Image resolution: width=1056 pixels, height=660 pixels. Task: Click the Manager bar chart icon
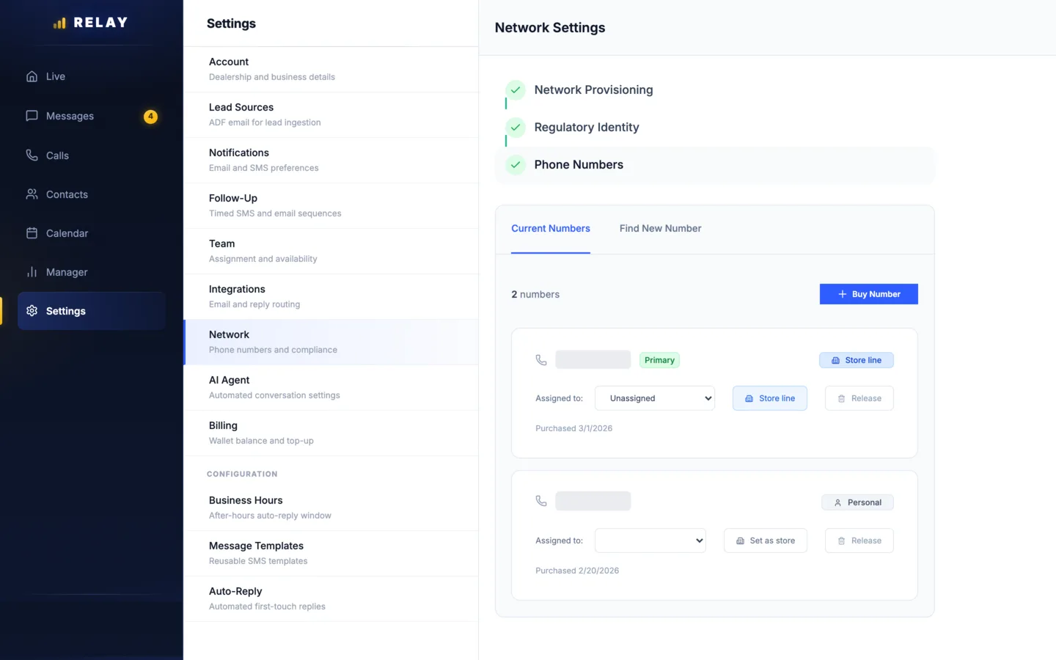click(32, 272)
